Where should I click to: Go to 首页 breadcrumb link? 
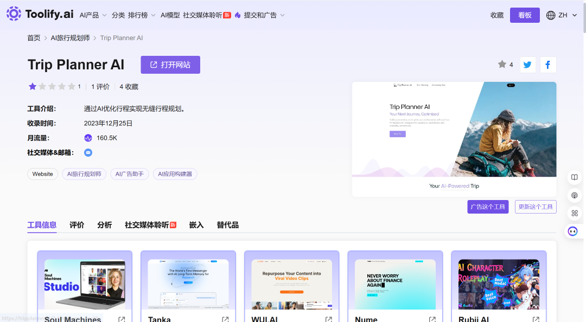click(x=34, y=38)
